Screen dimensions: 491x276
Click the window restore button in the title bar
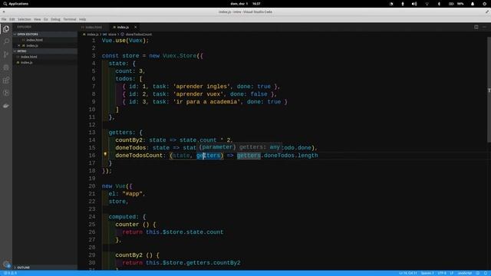tap(487, 11)
